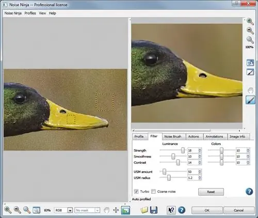Screen dimensions: 258x218
Task: Click the USM amount value field
Action: point(193,172)
